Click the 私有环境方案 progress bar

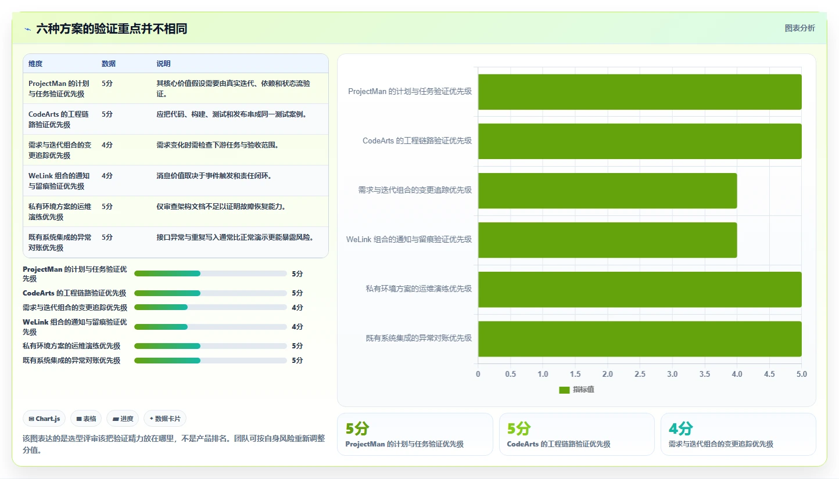[x=210, y=346]
